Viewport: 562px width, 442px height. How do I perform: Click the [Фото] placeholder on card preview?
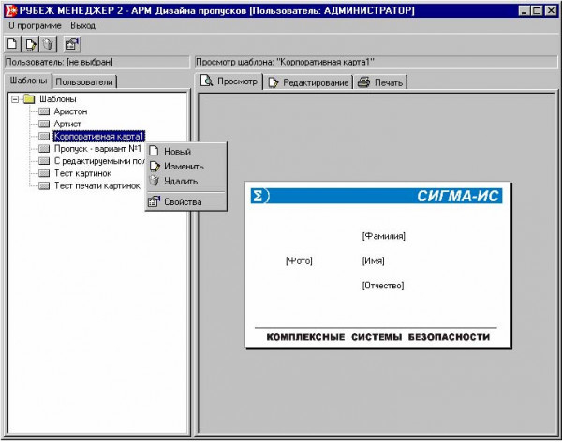tap(299, 260)
